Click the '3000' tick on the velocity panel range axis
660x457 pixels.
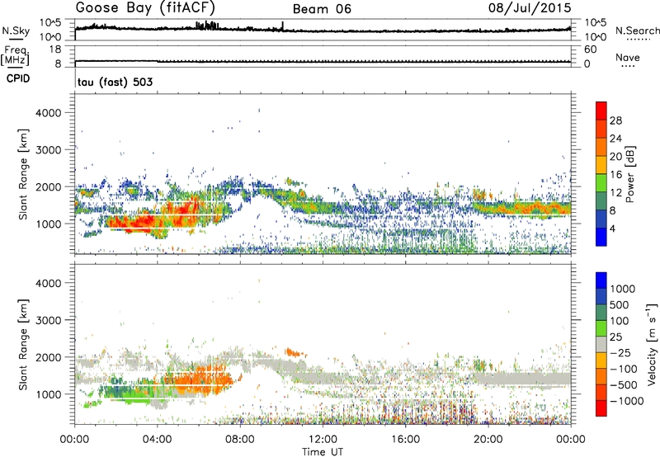click(x=48, y=320)
